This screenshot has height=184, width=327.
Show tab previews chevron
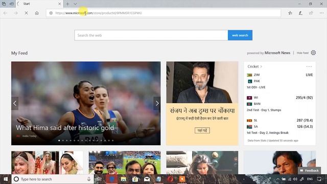tap(75, 4)
